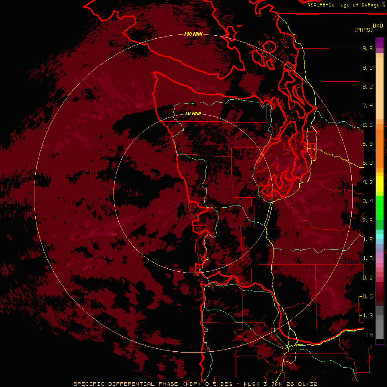Click the TH threshold label on the legend
The width and height of the screenshot is (387, 387).
pos(369,335)
